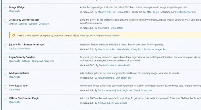Screen dimensions: 201x110
Task: Open jQuery Pin It Button for Images Pro link
Action: pyautogui.click(x=148, y=49)
